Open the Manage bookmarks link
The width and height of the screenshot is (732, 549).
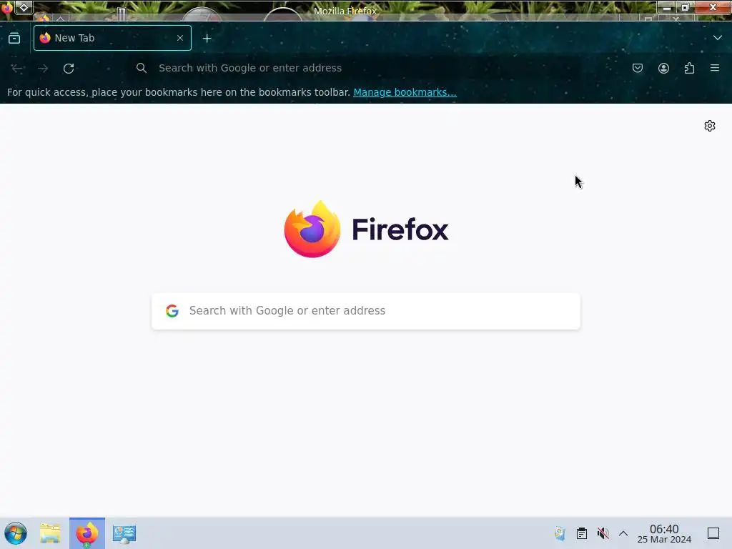pyautogui.click(x=405, y=92)
